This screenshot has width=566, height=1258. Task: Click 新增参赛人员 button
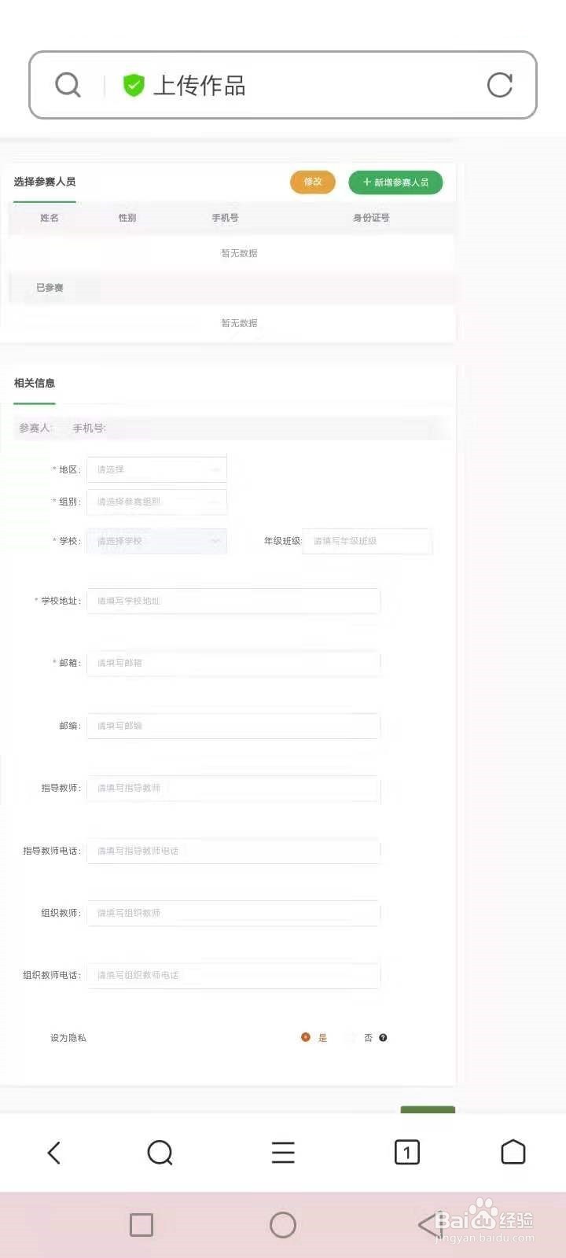[395, 182]
